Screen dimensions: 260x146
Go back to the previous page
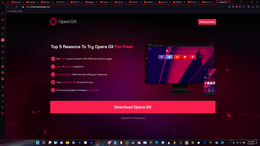click(x=8, y=7)
